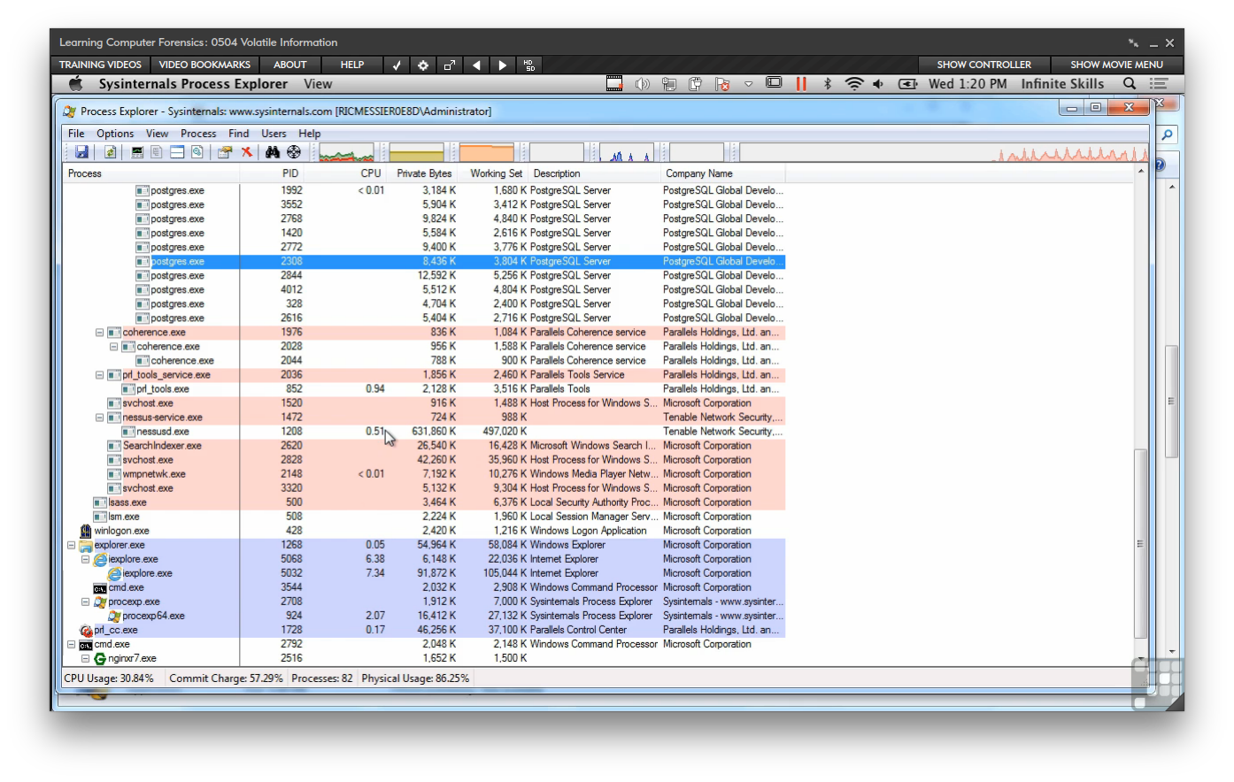Click the ABOUT button in player bar
The width and height of the screenshot is (1234, 782).
(x=289, y=65)
